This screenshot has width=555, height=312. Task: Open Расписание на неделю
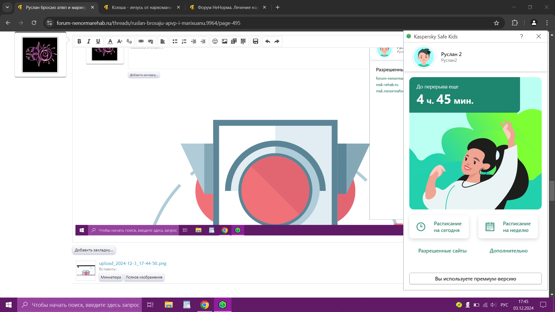(508, 227)
